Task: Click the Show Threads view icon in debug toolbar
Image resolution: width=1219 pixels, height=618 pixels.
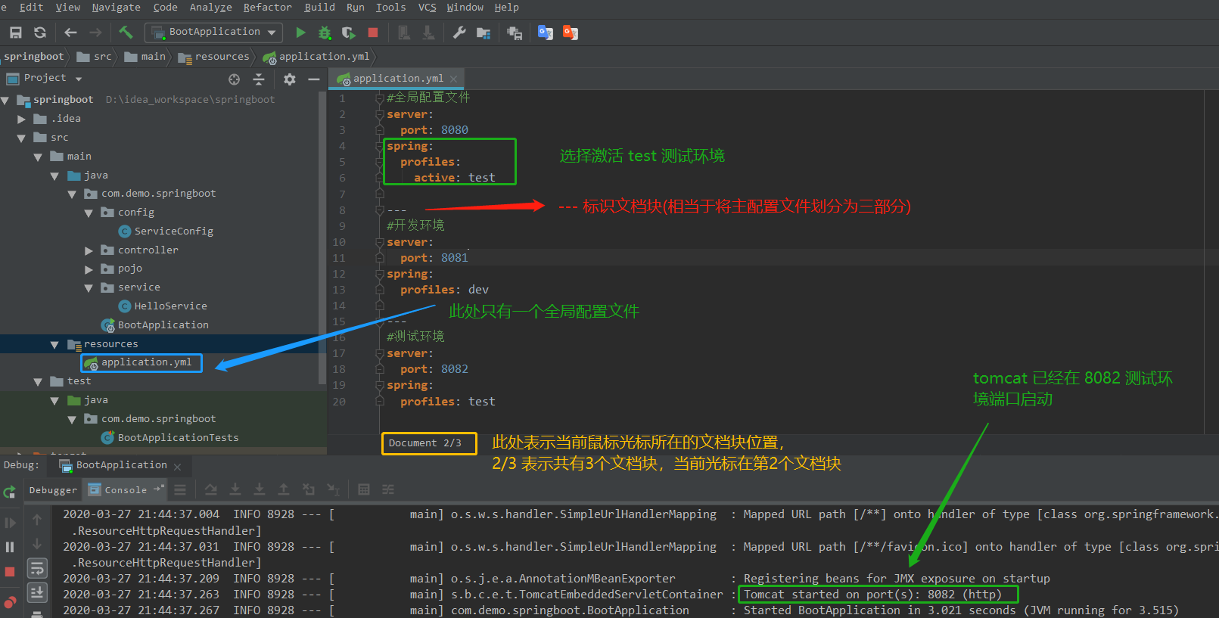Action: tap(180, 490)
